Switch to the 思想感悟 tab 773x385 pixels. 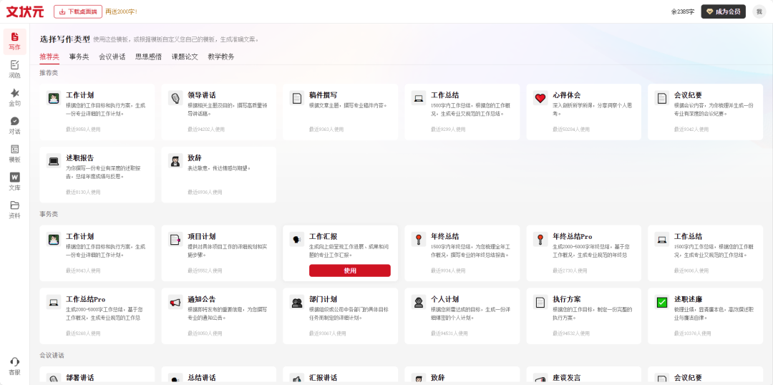click(148, 57)
